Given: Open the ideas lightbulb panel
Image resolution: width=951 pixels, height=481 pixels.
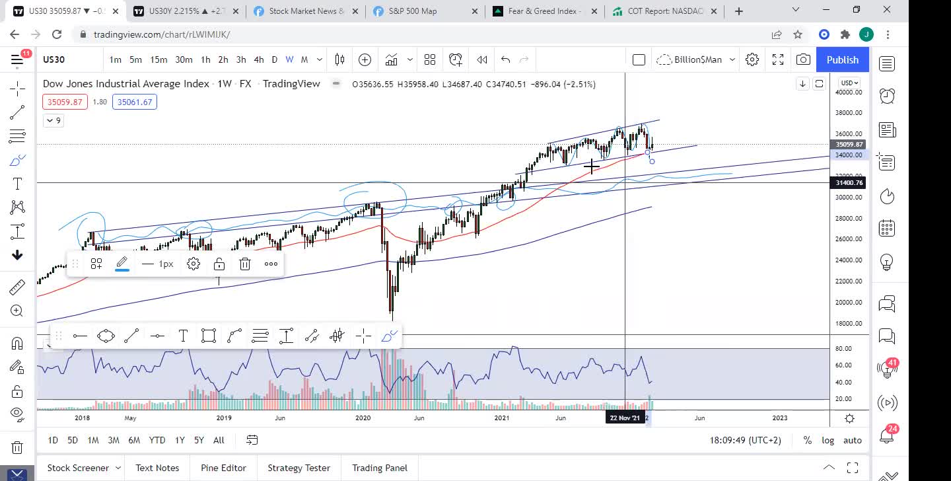Looking at the screenshot, I should pos(887,262).
